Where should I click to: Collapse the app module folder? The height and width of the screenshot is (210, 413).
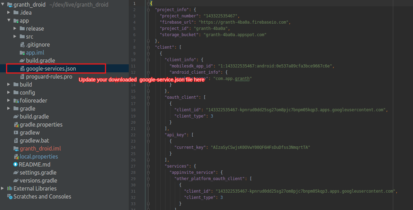coord(9,21)
